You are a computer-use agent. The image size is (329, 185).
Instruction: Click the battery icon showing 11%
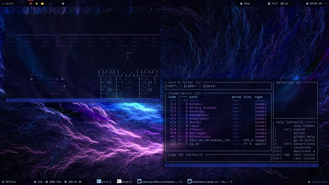(x=36, y=181)
